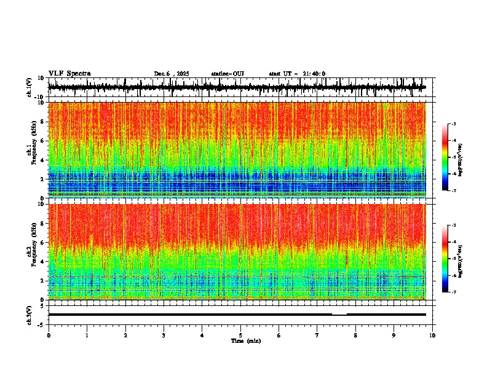Click the "6" tick label on the Time axis
The width and height of the screenshot is (487, 376).
coord(279,335)
